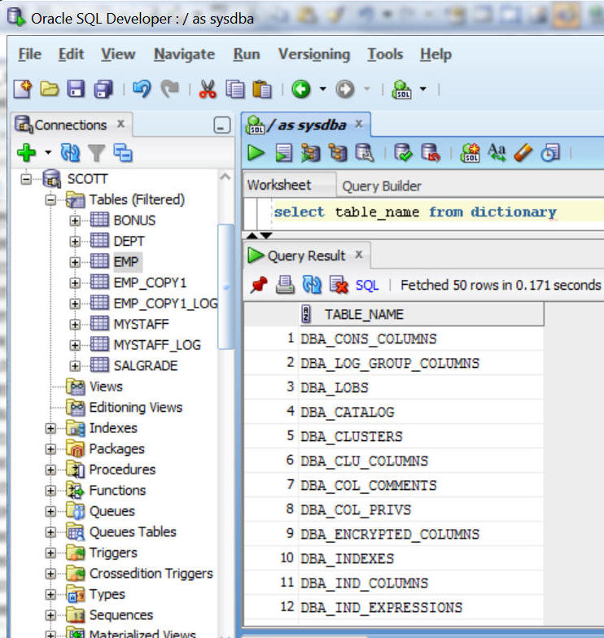Screen dimensions: 604x638
Task: Click the SQL link in Query Result
Action: coord(367,285)
